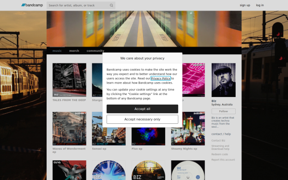288x180 pixels.
Task: Open the Sensei ep title link
Action: point(99,149)
